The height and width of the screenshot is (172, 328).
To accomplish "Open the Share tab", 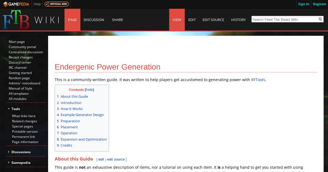I will point(118,20).
